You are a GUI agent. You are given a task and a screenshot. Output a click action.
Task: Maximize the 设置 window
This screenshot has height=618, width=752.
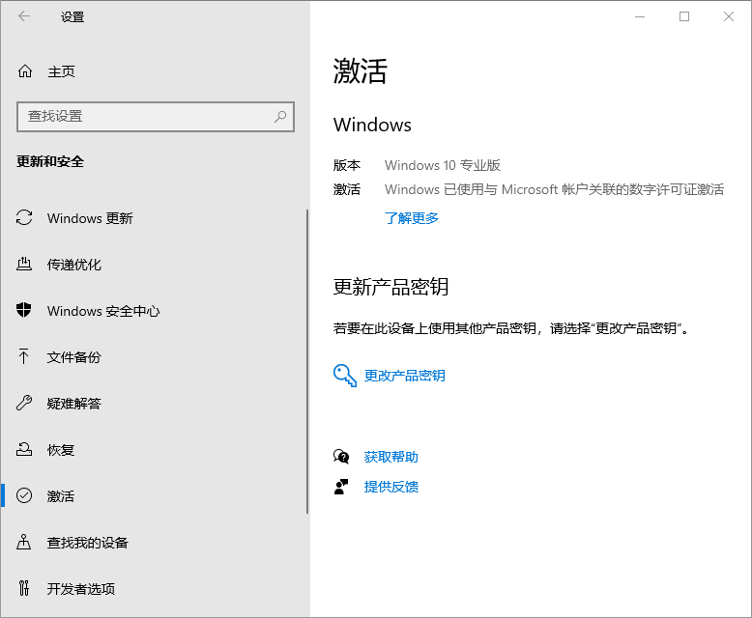coord(684,16)
